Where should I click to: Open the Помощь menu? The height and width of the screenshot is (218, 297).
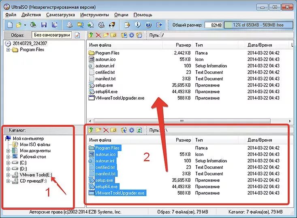click(x=143, y=15)
